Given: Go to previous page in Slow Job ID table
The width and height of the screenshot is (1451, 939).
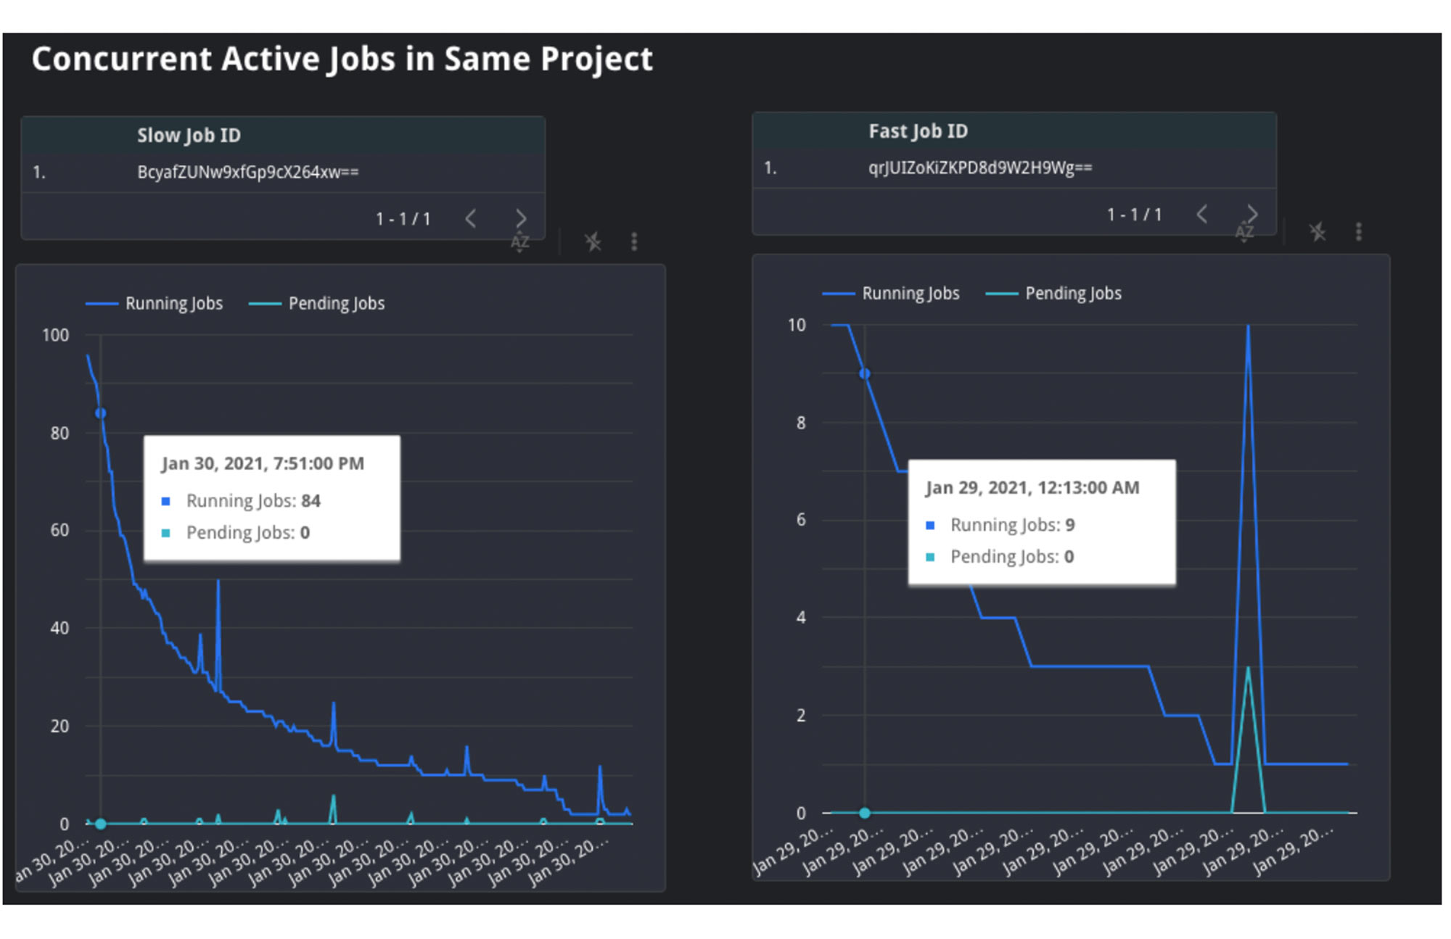Looking at the screenshot, I should pos(470,218).
